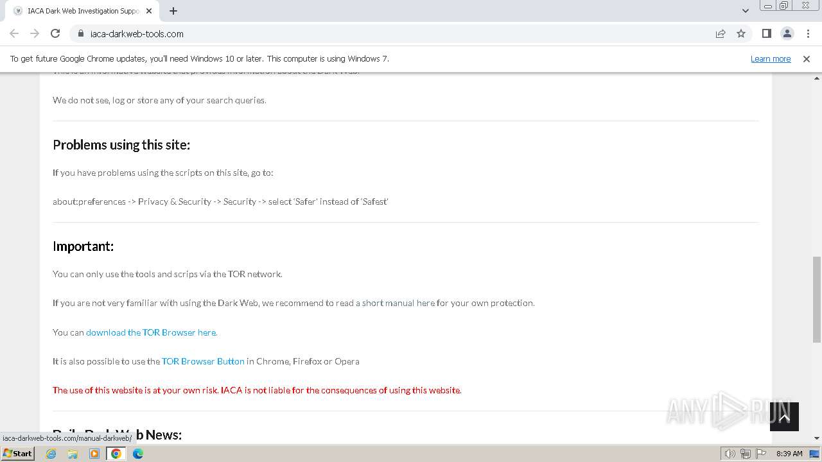Select 'We do not see, log or store' text

point(159,100)
